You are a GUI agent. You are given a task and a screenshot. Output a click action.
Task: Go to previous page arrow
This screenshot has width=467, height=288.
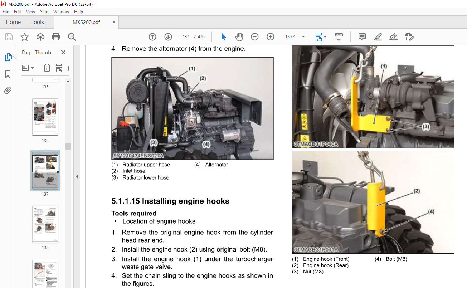152,37
